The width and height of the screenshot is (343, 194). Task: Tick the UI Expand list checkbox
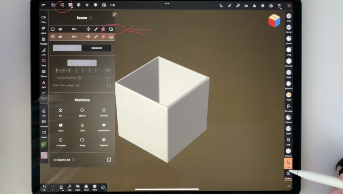tap(109, 160)
